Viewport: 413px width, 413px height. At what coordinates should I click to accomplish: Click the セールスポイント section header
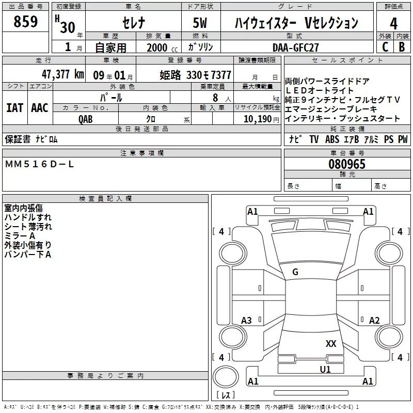347,60
